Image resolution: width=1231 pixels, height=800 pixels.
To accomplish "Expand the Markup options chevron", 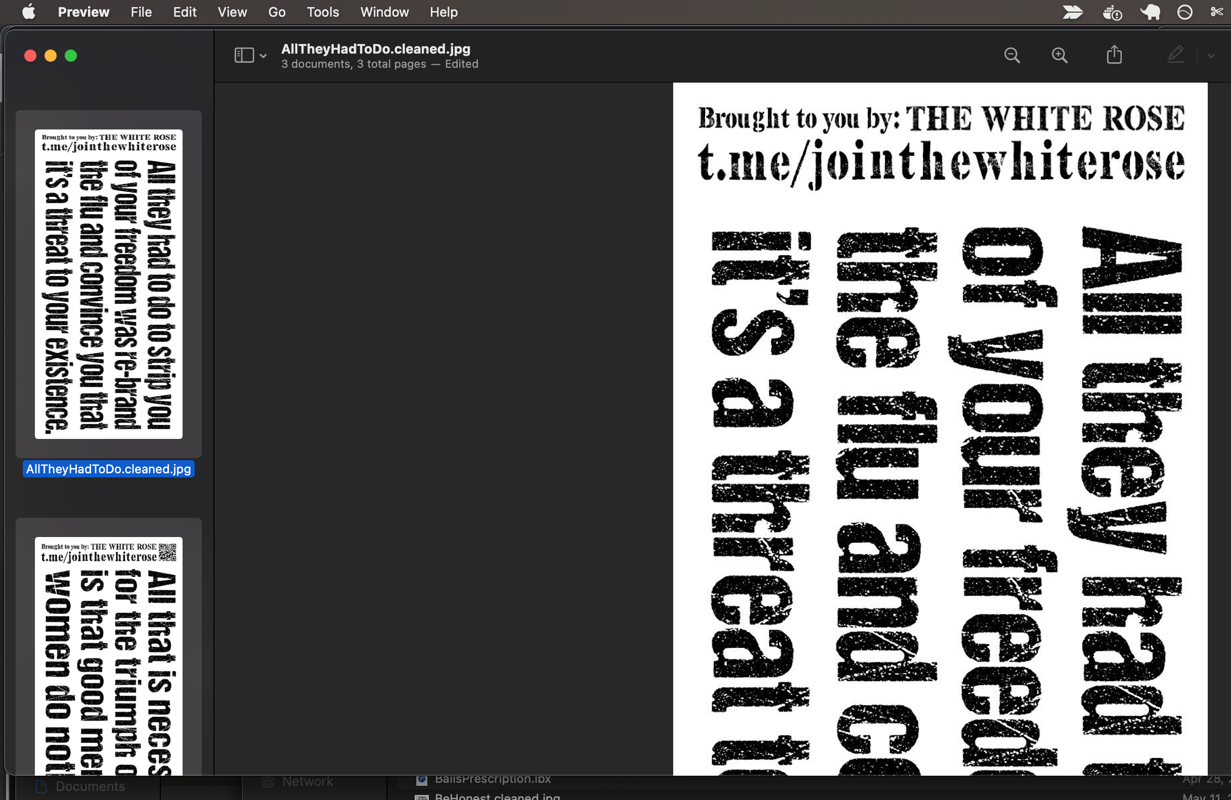I will click(x=1211, y=56).
